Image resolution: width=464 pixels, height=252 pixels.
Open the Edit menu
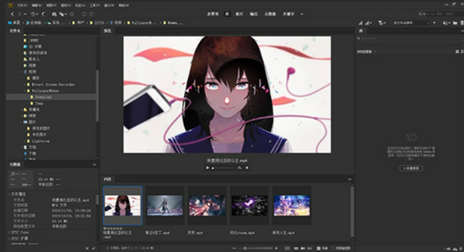tap(37, 5)
